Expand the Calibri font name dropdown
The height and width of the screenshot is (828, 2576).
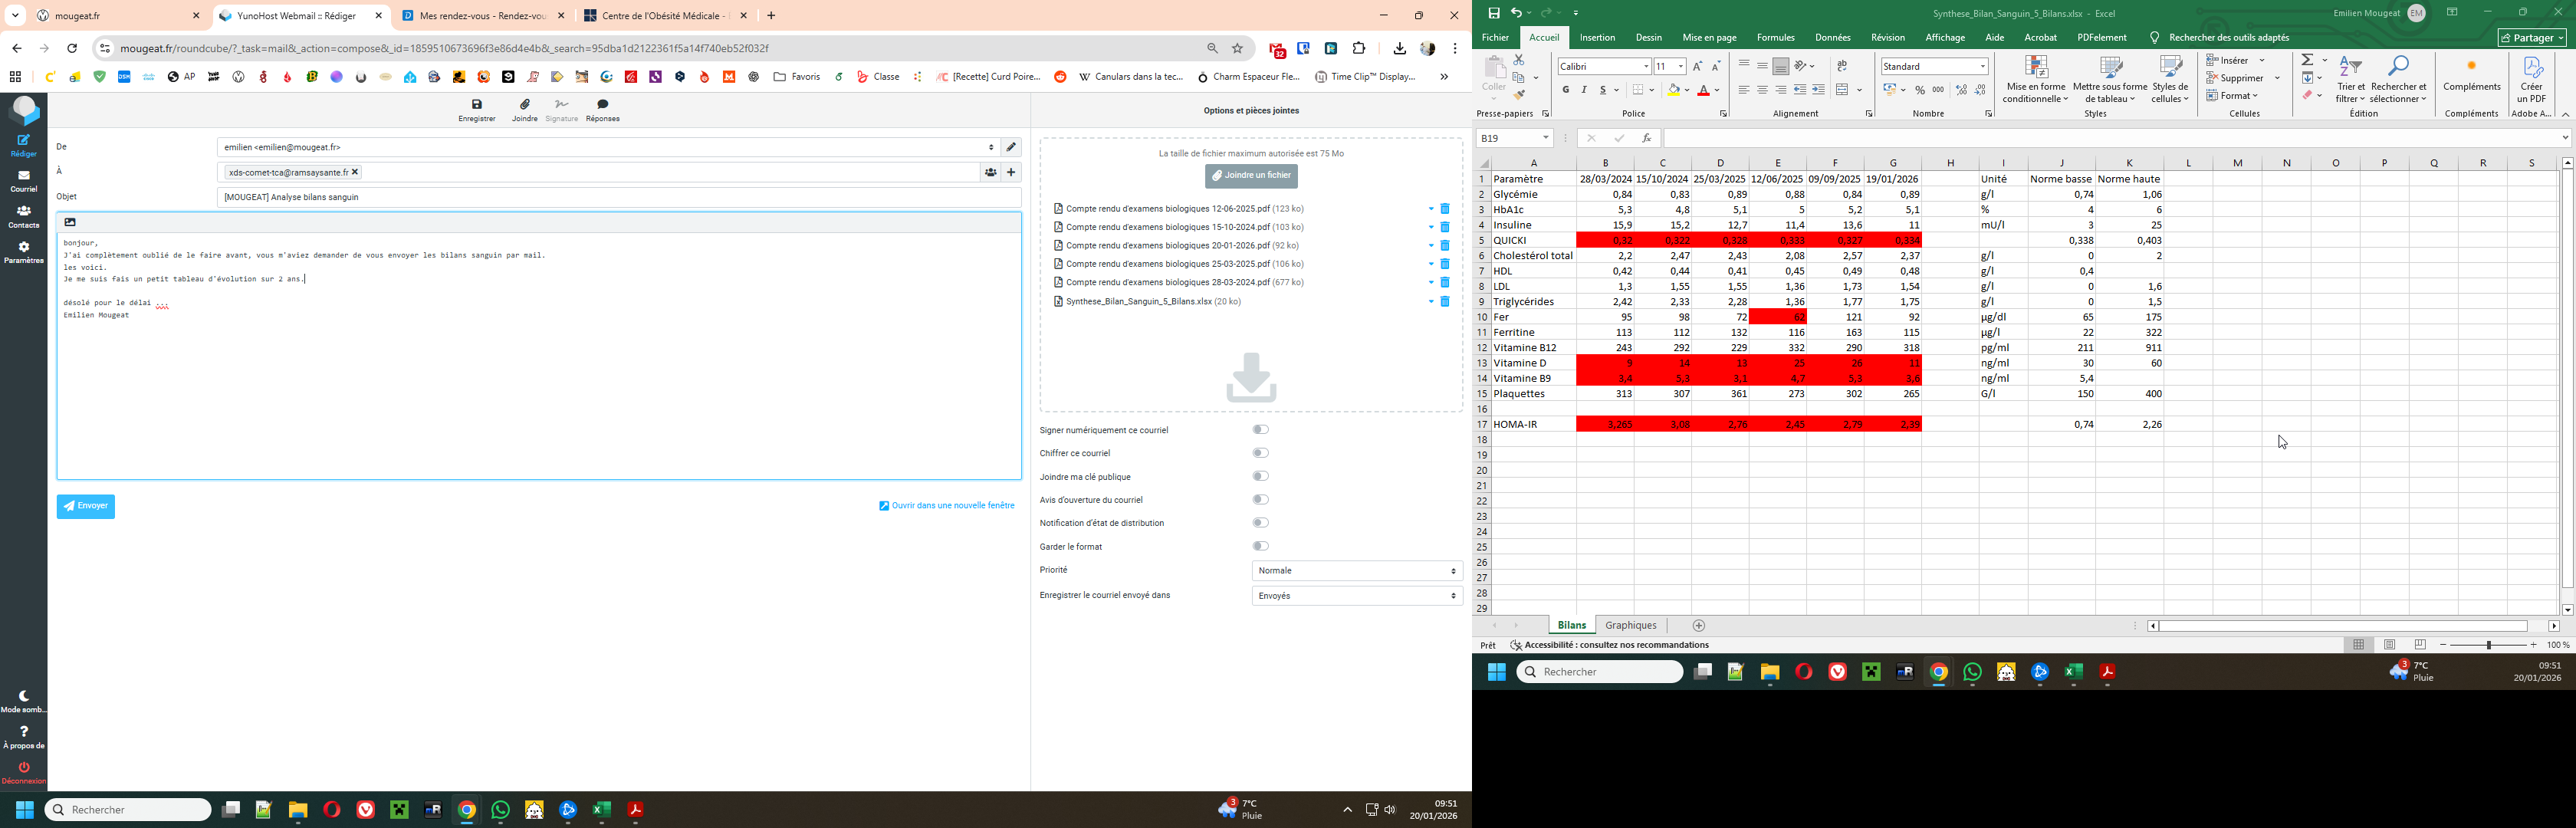[1646, 67]
